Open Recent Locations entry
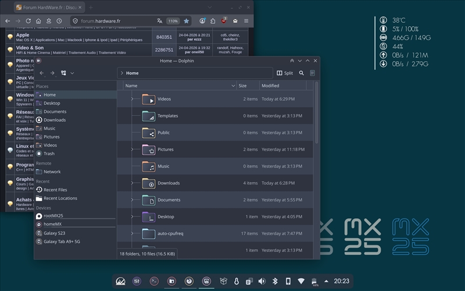Screen dimensions: 465x291 pyautogui.click(x=76, y=198)
